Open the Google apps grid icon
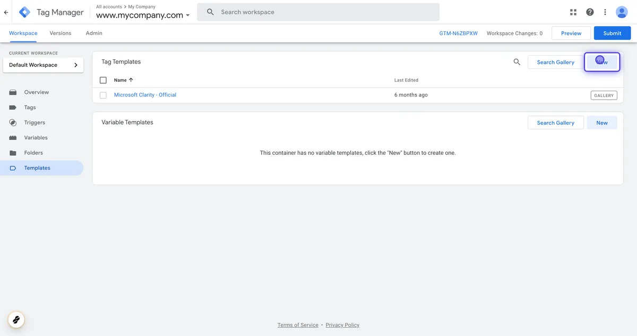The image size is (637, 336). (x=573, y=12)
